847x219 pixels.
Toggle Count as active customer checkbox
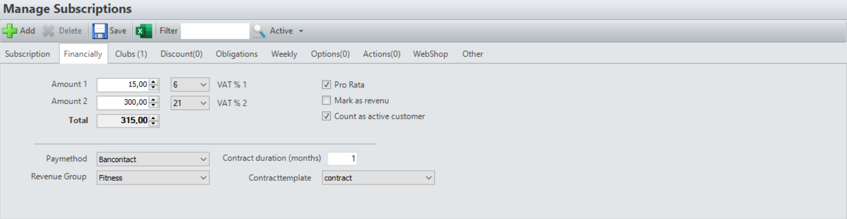click(x=327, y=116)
